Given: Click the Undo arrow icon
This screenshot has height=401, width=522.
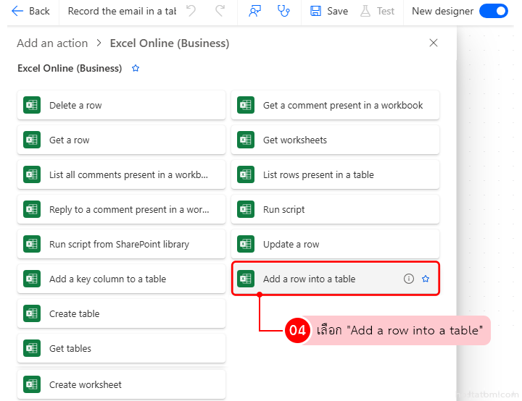Looking at the screenshot, I should [191, 11].
